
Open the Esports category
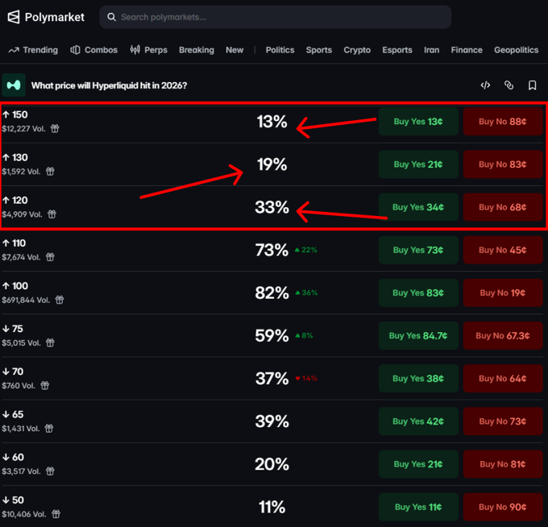397,50
